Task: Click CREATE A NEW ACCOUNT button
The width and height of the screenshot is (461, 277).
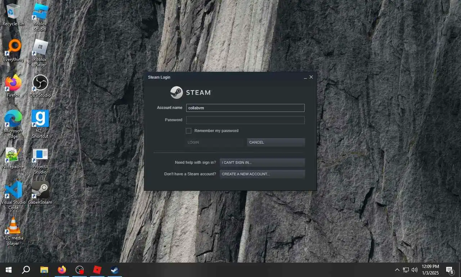Action: point(262,174)
